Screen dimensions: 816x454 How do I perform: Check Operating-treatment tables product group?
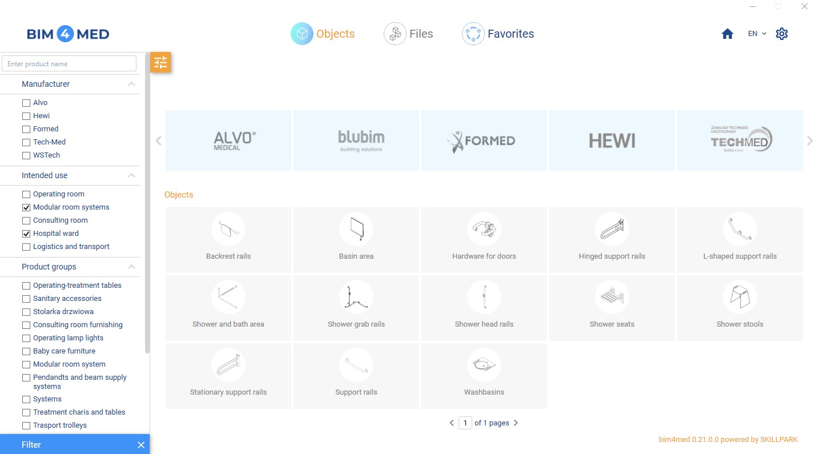[x=26, y=286]
